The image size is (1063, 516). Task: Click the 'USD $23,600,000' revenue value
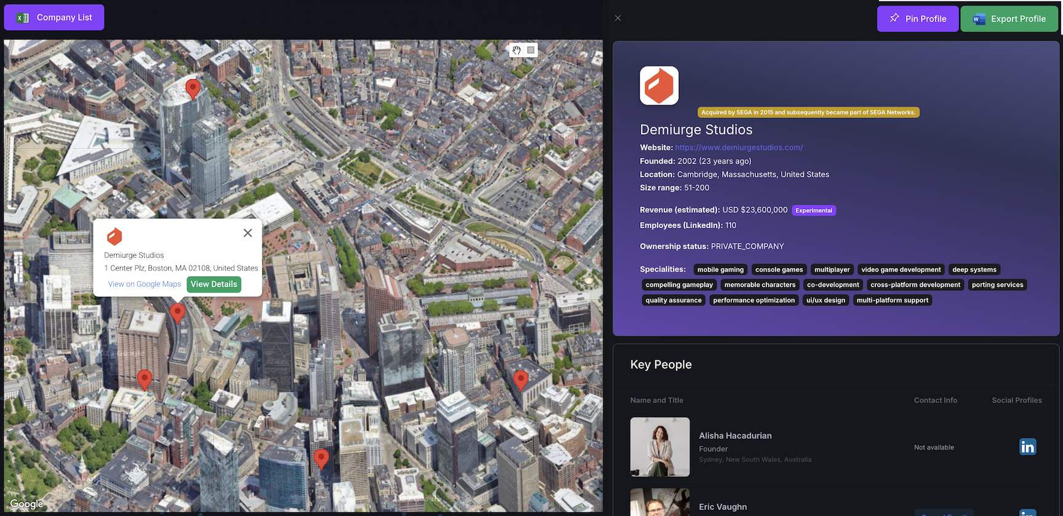755,210
